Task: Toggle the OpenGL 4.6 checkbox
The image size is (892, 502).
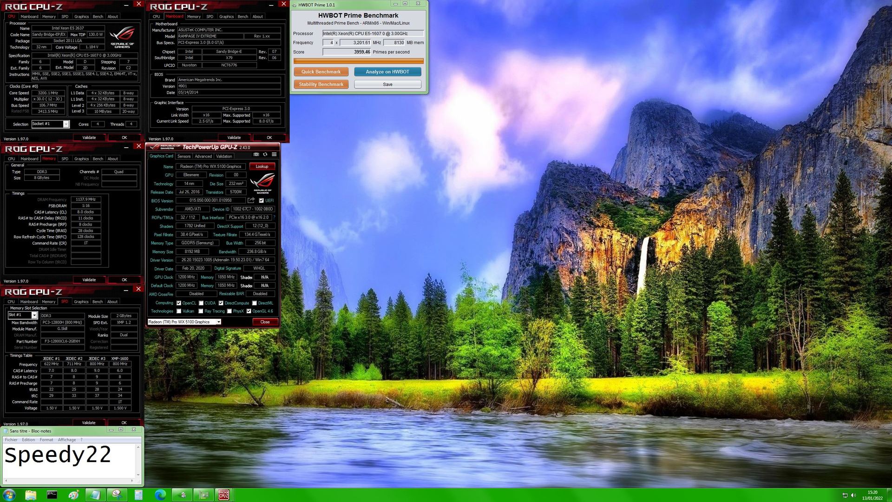Action: tap(249, 311)
